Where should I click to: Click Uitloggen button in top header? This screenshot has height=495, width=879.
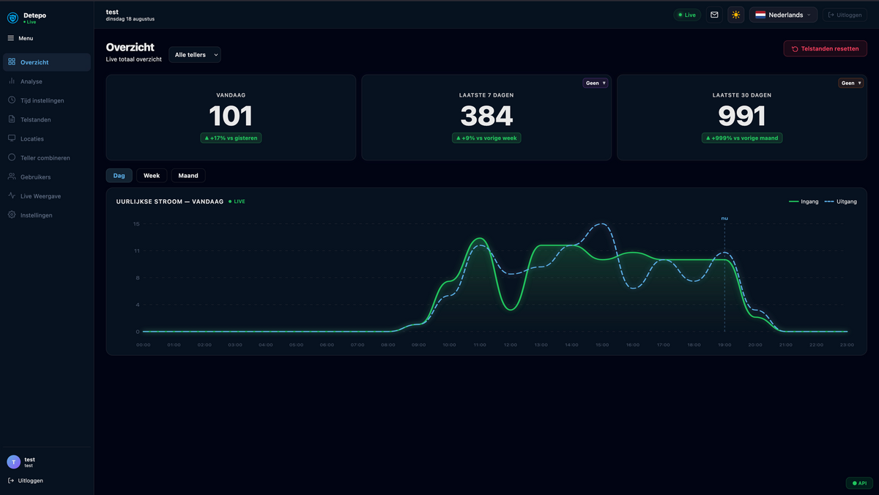click(x=845, y=15)
